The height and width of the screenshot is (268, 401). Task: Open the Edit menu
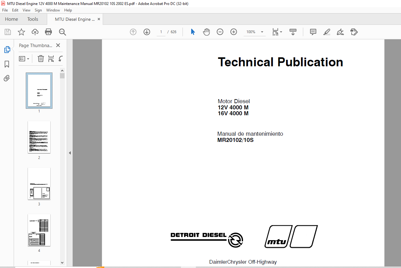[x=15, y=10]
